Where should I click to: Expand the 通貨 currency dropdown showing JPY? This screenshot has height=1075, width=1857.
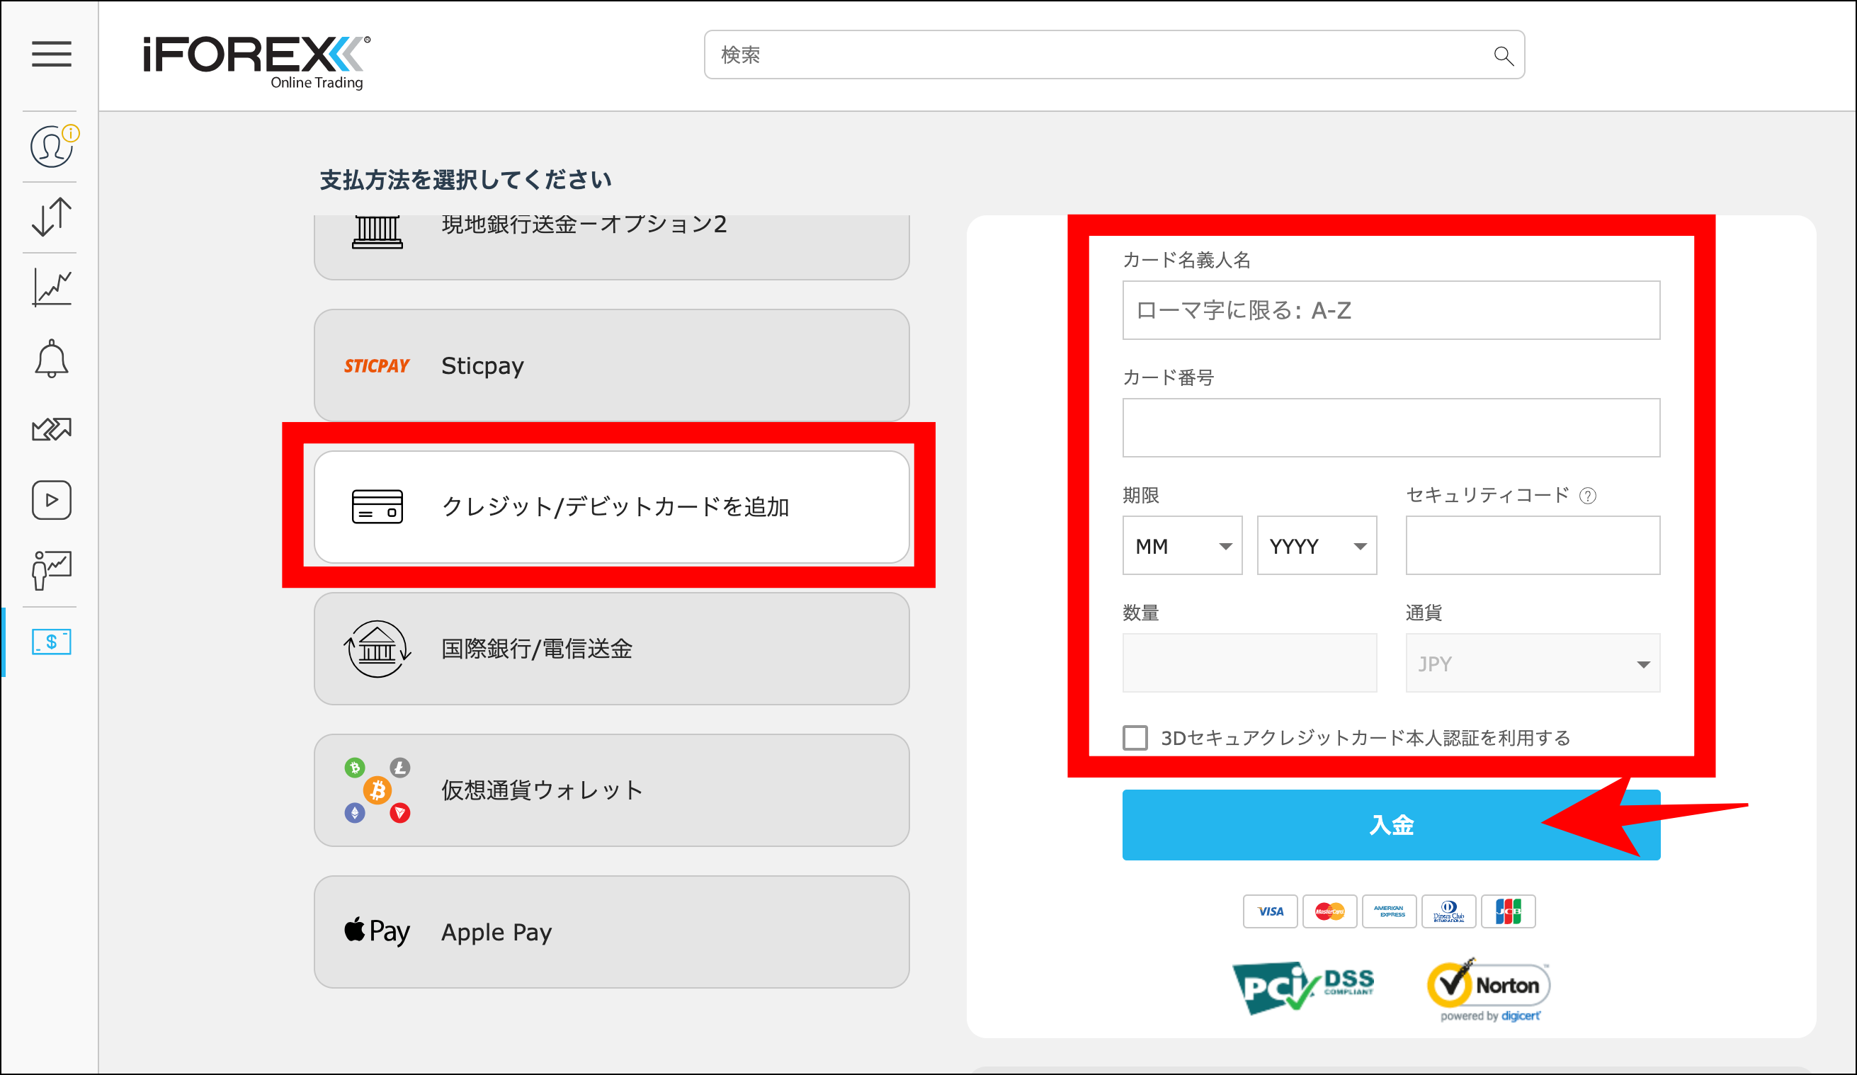pos(1532,663)
